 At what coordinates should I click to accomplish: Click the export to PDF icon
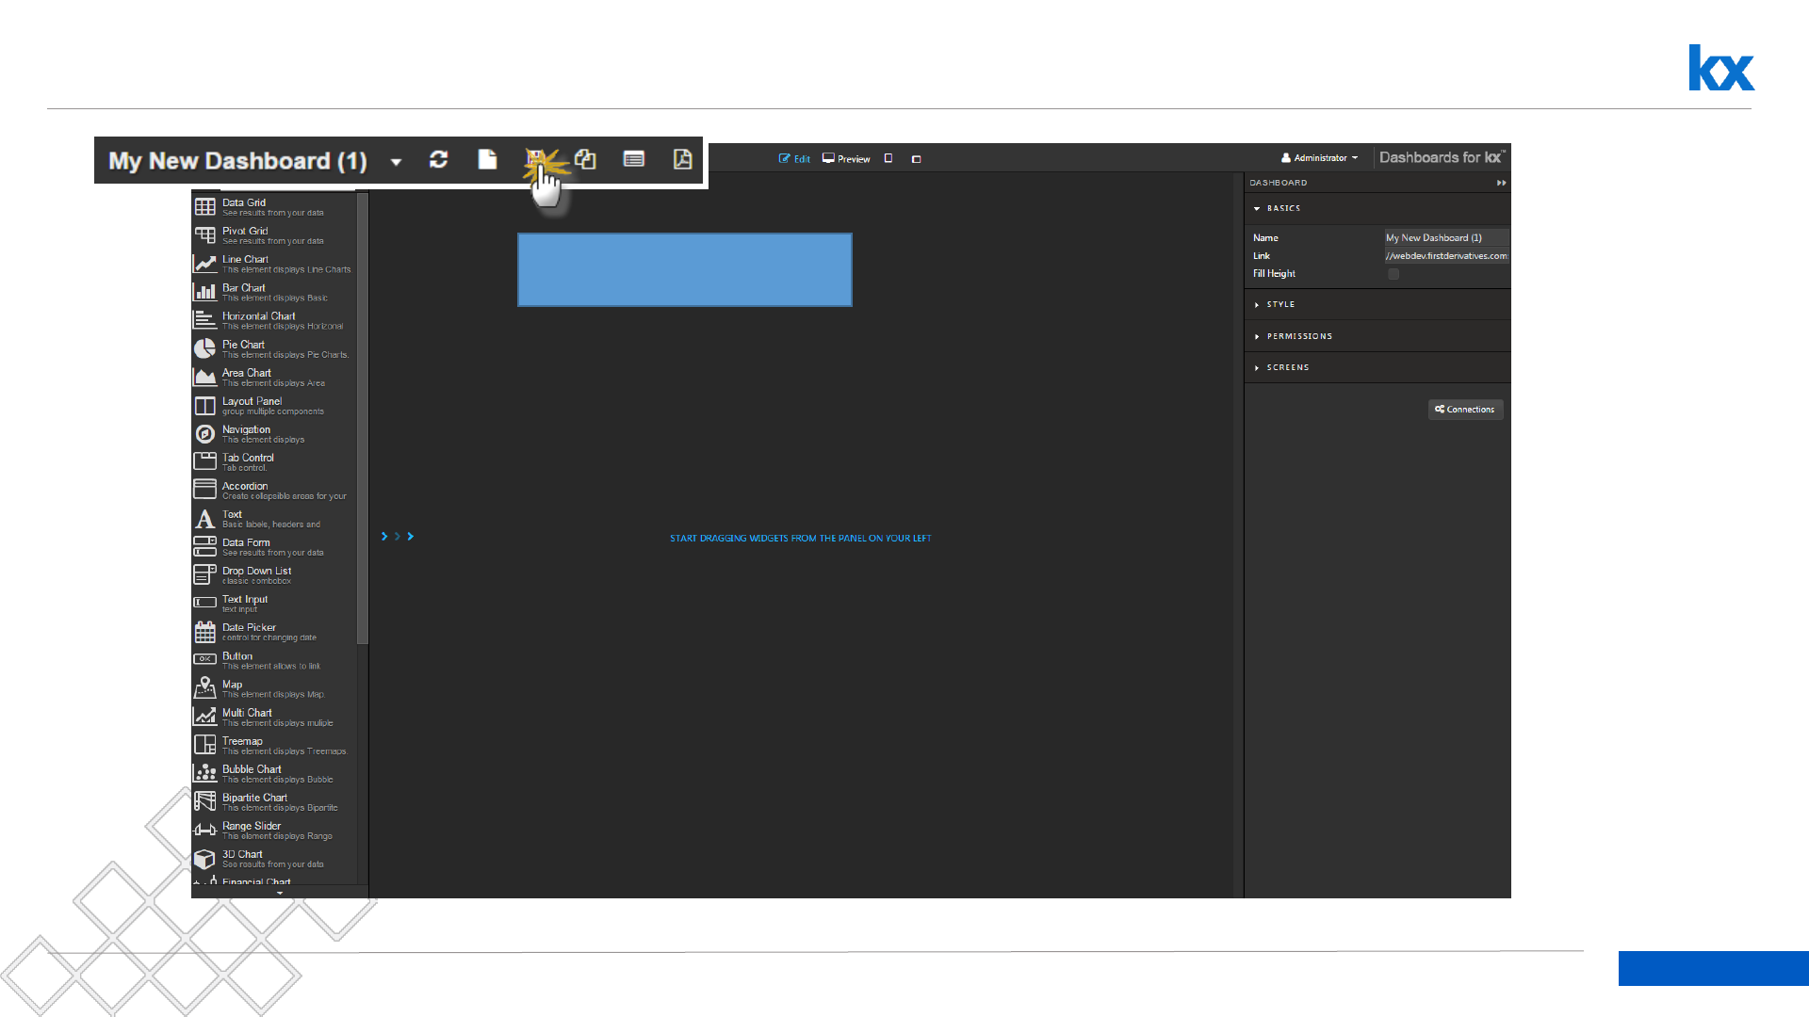[682, 160]
